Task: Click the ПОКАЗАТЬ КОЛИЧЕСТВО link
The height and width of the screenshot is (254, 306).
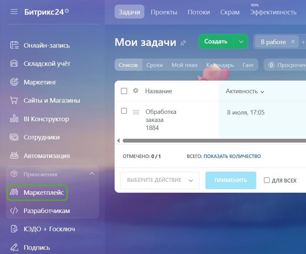Action: [x=232, y=156]
